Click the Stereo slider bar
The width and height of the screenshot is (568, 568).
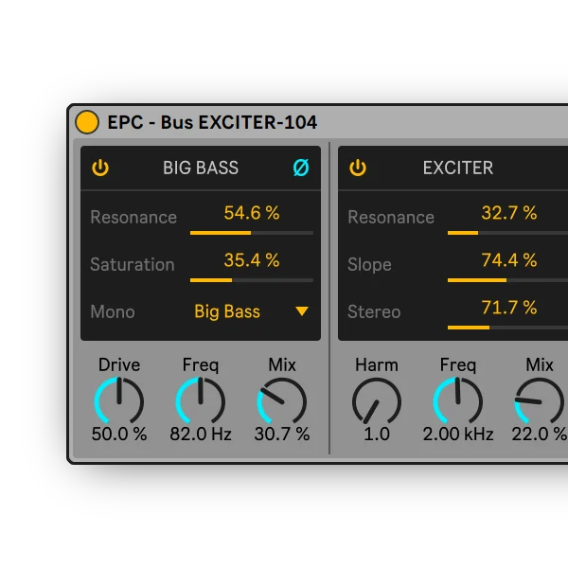507,328
